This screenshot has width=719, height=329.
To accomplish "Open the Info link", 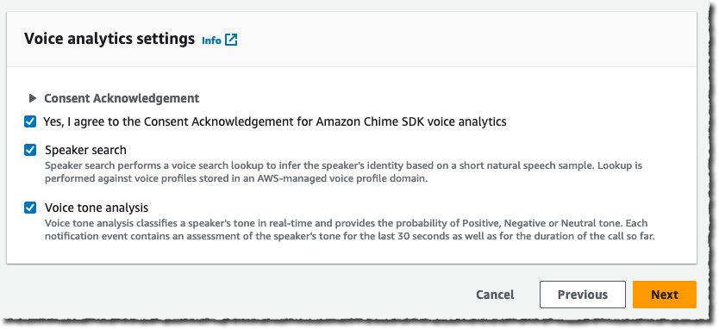I will (211, 40).
